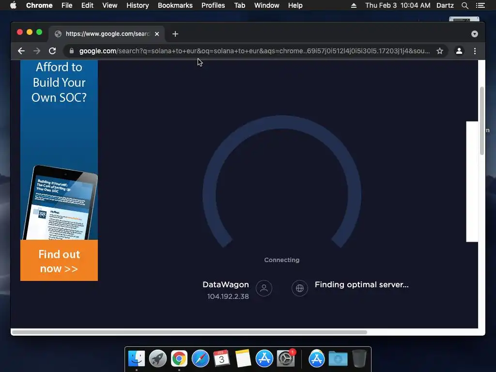Open the Chrome application menu

click(39, 5)
